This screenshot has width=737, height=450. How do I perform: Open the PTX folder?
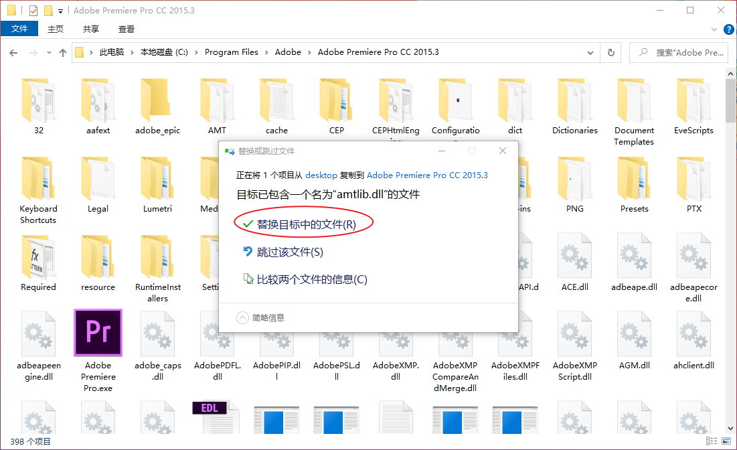click(x=693, y=179)
